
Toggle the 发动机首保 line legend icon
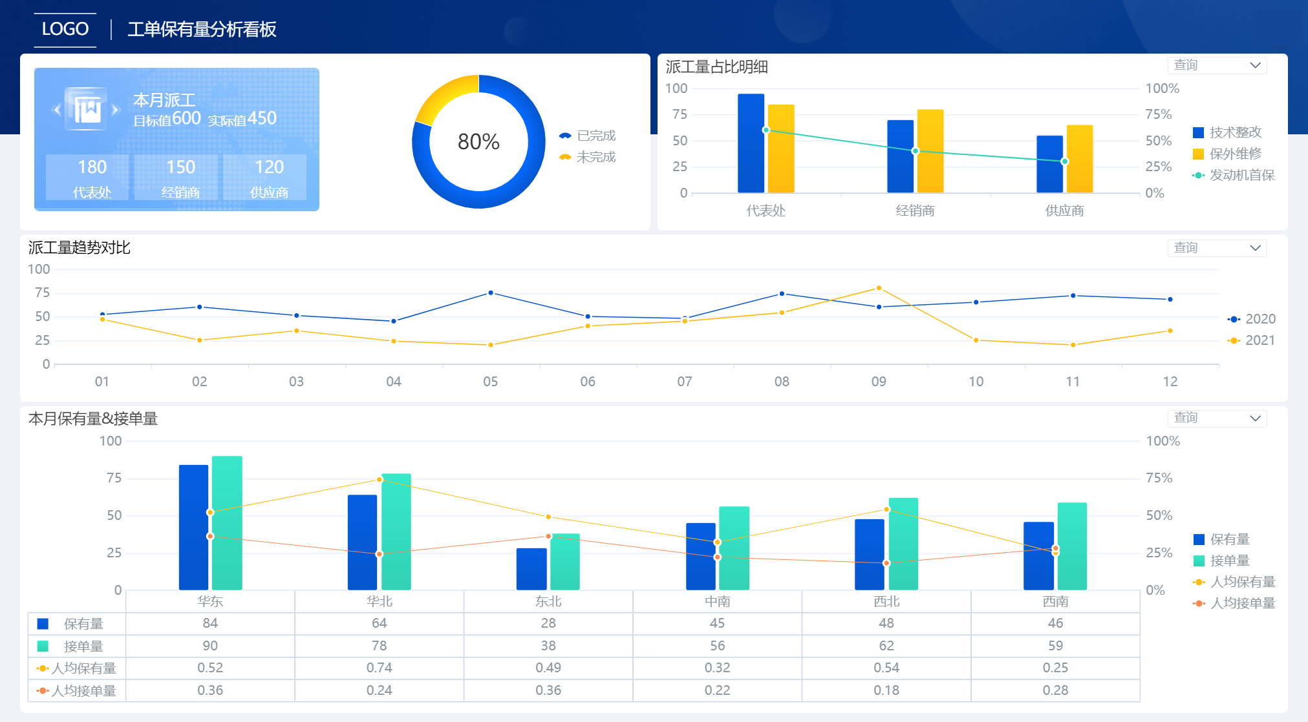point(1198,175)
